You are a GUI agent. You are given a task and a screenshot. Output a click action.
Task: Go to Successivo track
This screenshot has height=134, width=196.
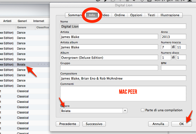[x=94, y=124]
